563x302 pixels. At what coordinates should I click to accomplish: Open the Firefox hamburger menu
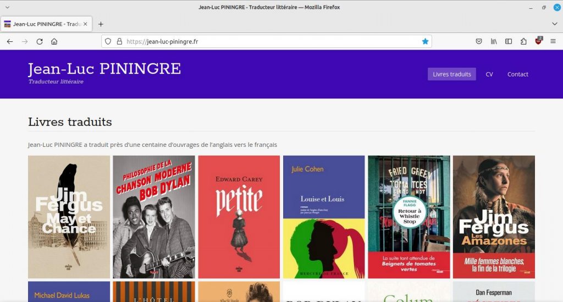pyautogui.click(x=553, y=41)
